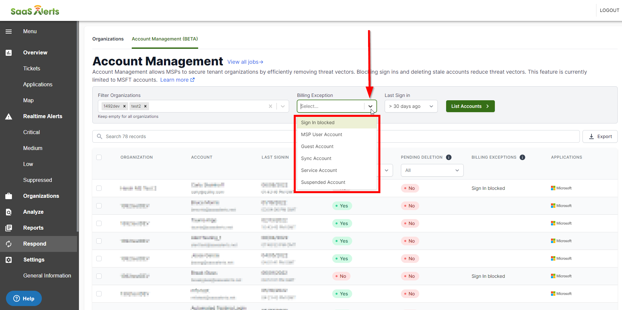The width and height of the screenshot is (622, 310).
Task: Open the Pending Deletion All filter dropdown
Action: (x=432, y=170)
